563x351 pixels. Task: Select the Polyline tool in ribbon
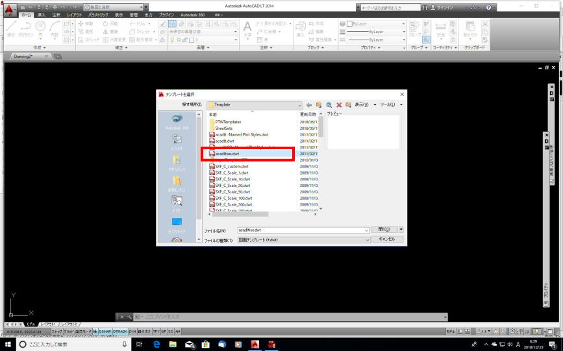25,29
